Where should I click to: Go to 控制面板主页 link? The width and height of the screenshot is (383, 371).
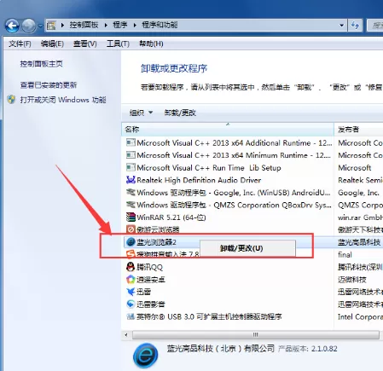[41, 64]
